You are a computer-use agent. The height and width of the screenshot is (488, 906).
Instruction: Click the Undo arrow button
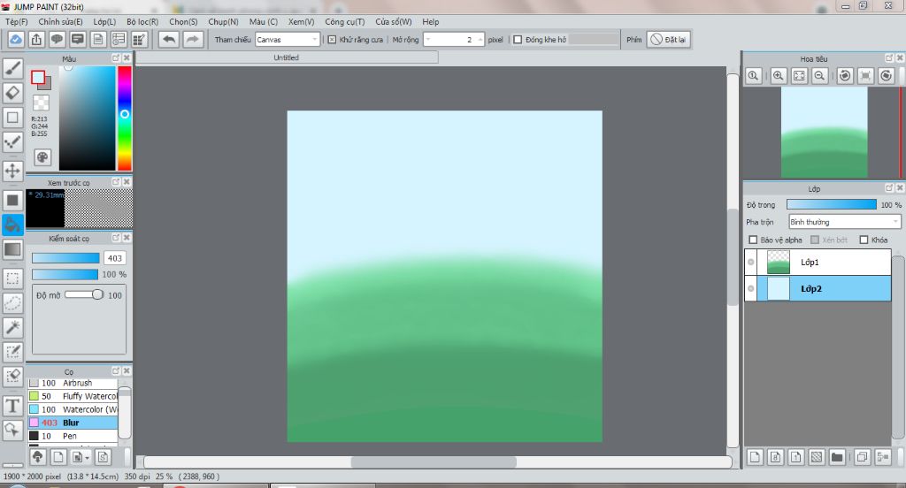coord(169,40)
